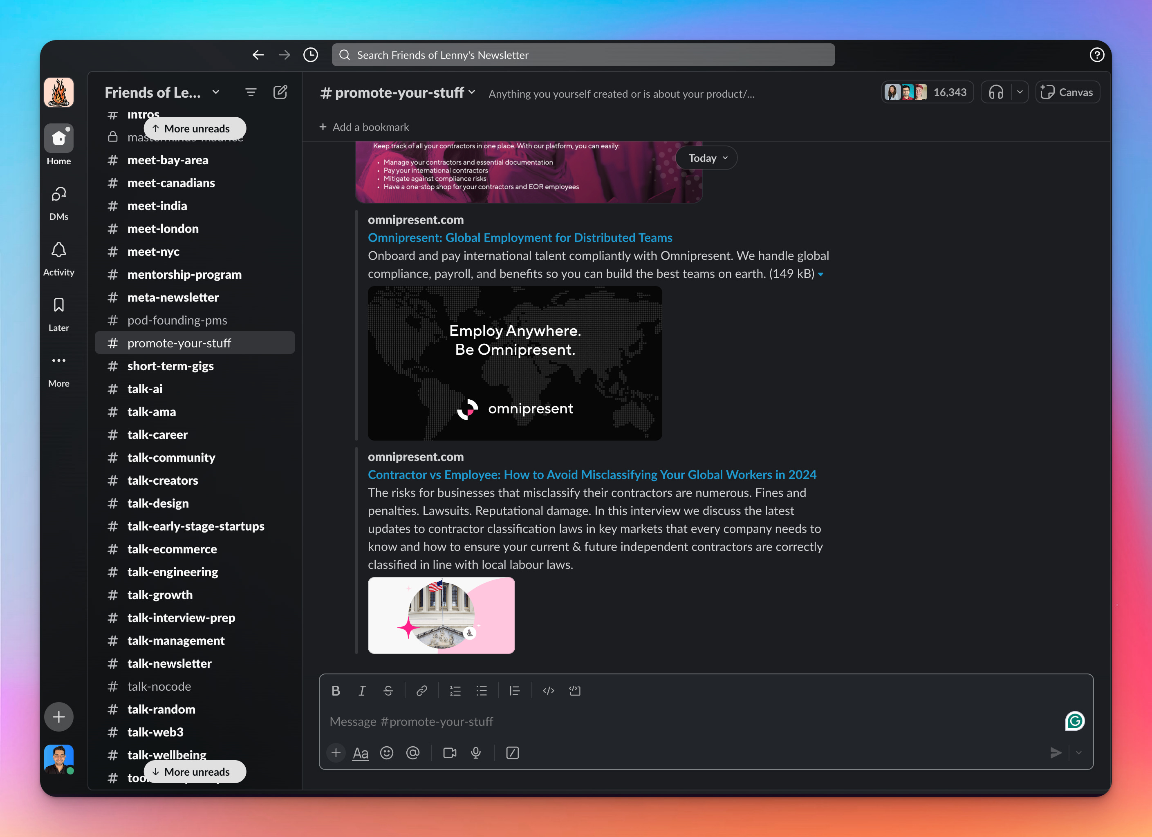Collapse Omnipresent image preview arrow

pos(820,274)
